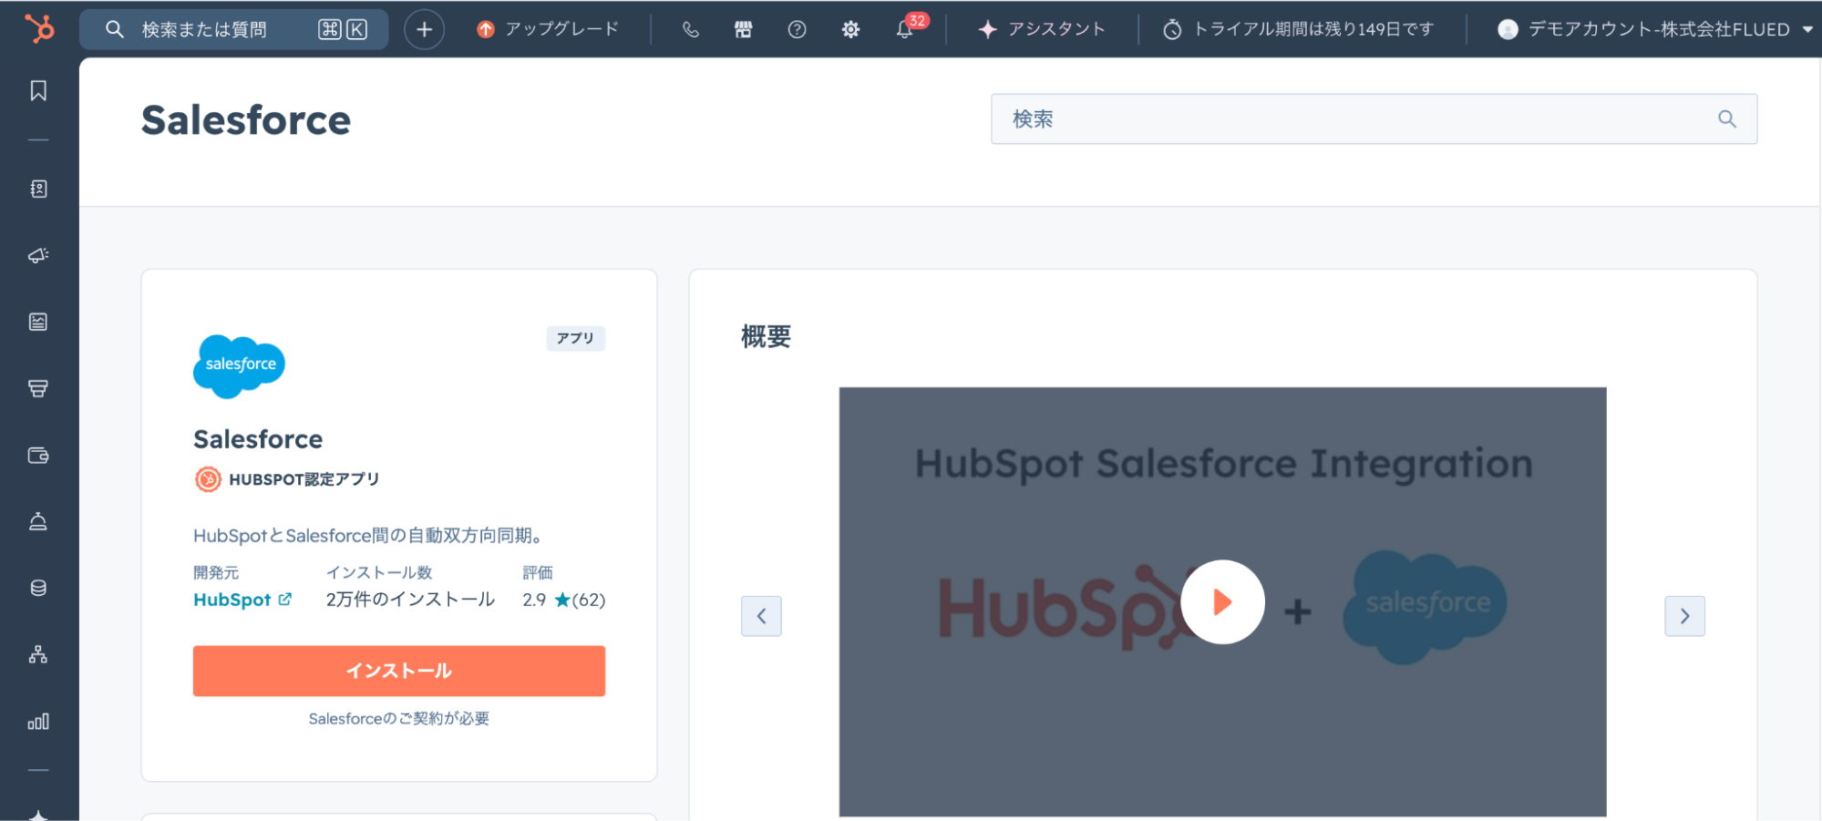Open the phone calling icon
1822x821 pixels.
pos(691,29)
